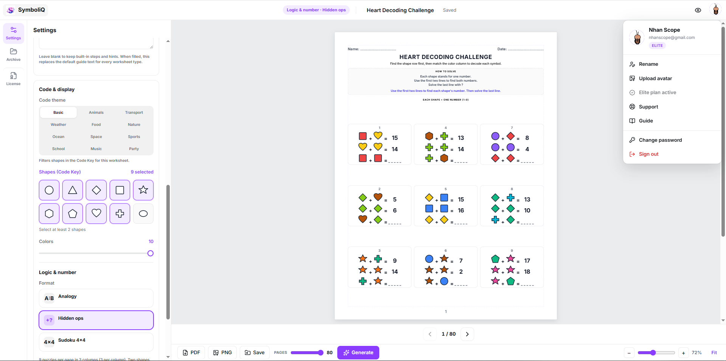
Task: Choose the Sudoku 4×4 format option
Action: pos(96,342)
